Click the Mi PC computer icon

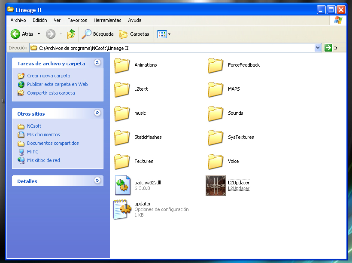click(21, 152)
